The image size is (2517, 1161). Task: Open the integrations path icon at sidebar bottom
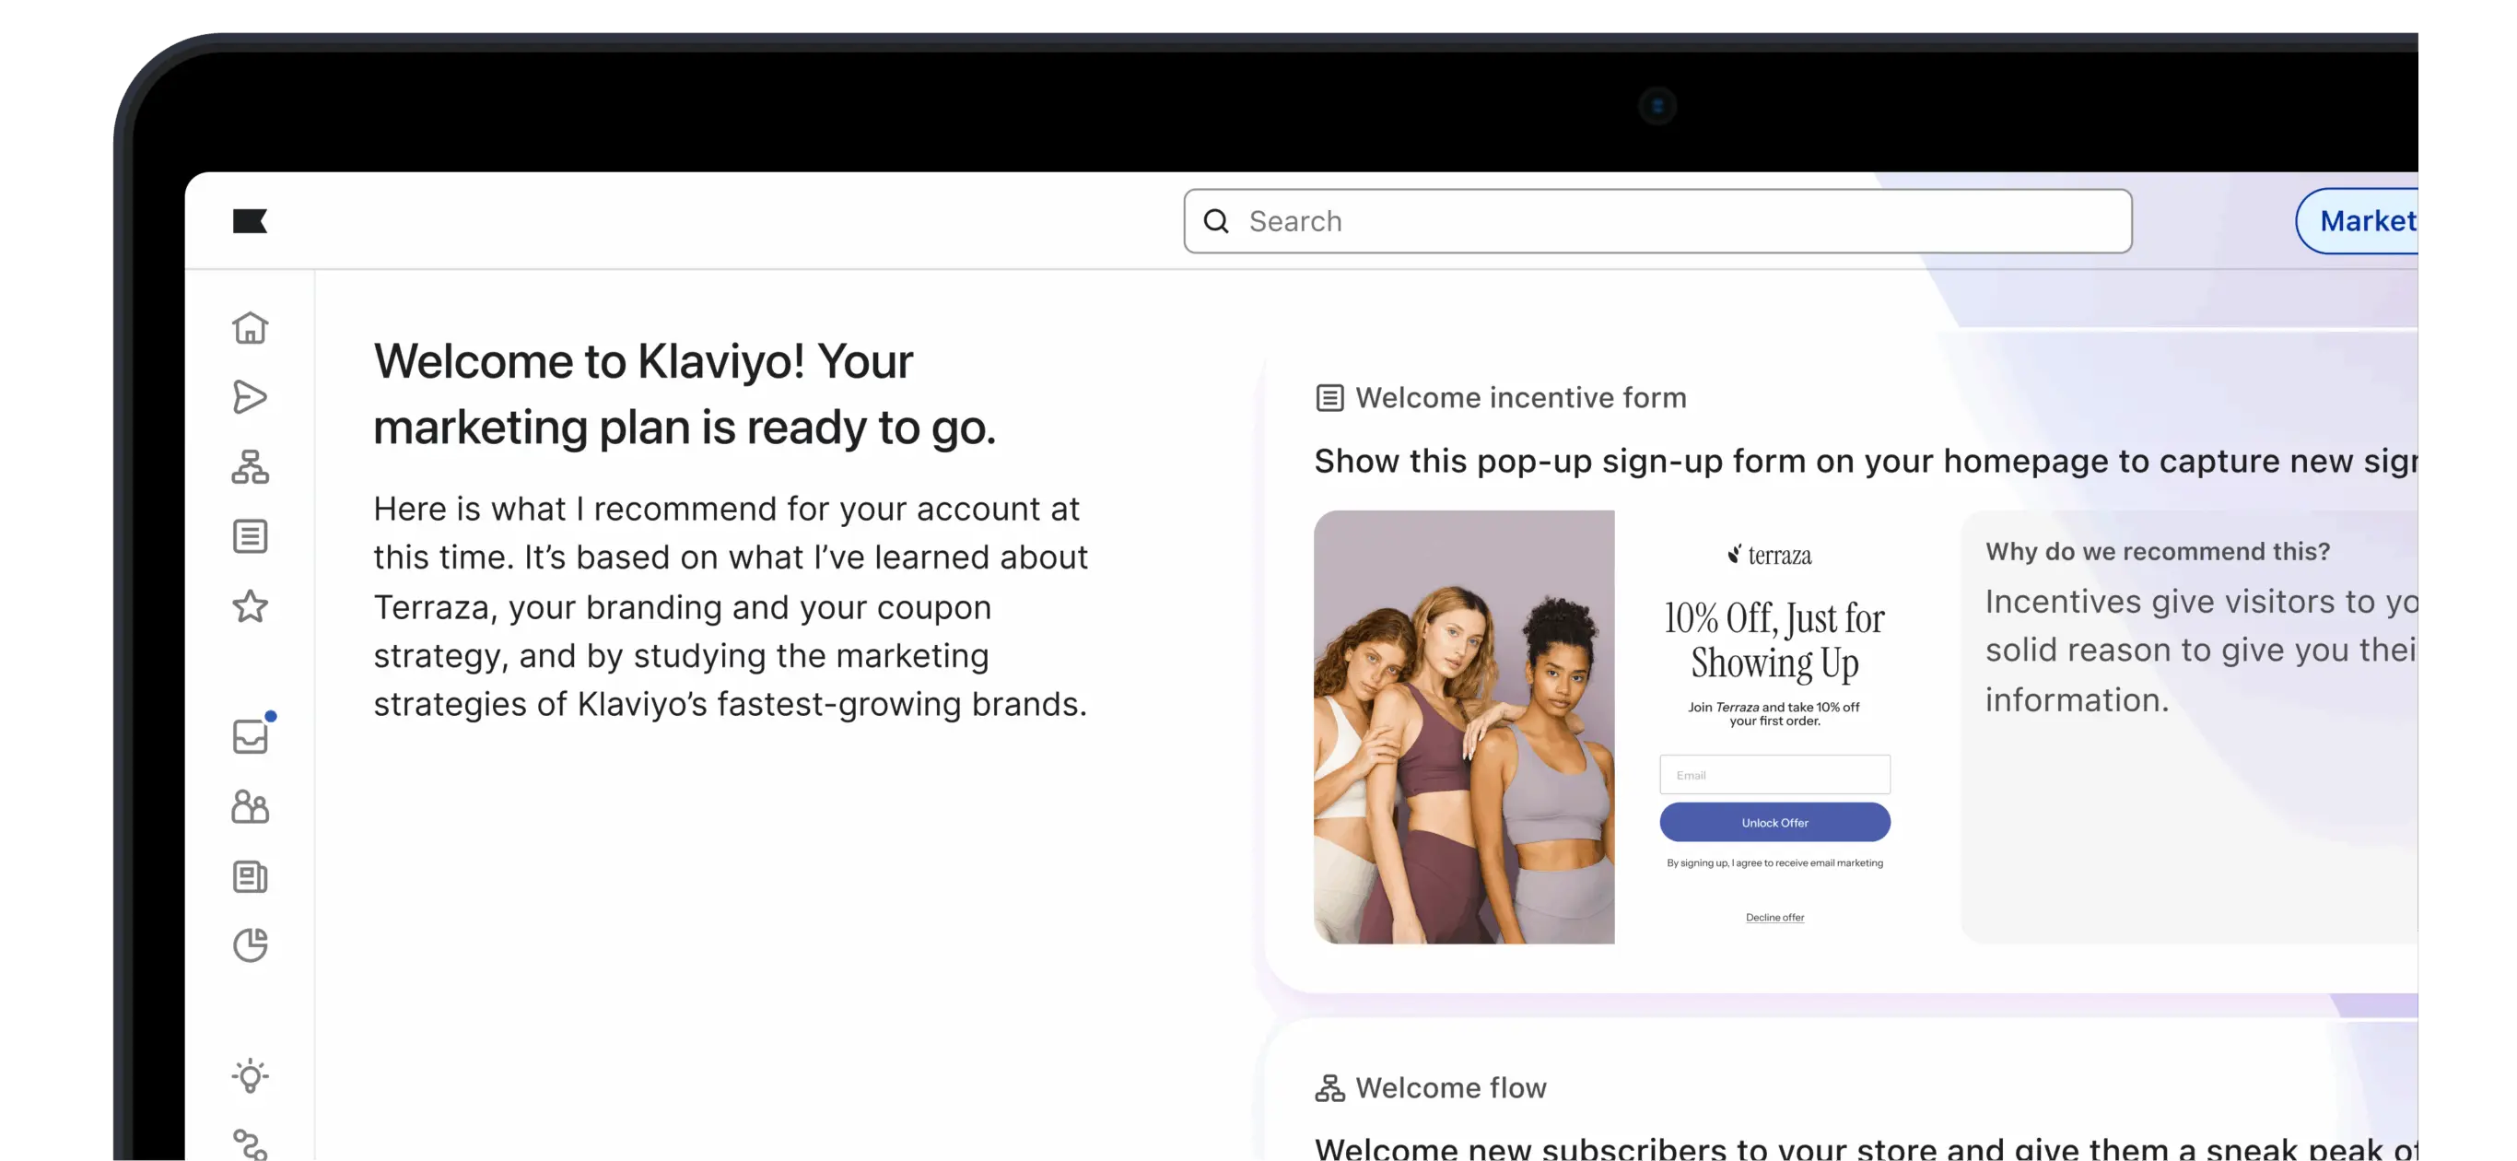pos(251,1145)
